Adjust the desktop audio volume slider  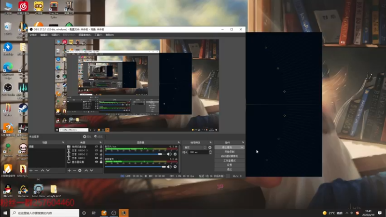pos(135,166)
